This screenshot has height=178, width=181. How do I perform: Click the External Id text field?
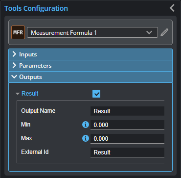coord(127,153)
